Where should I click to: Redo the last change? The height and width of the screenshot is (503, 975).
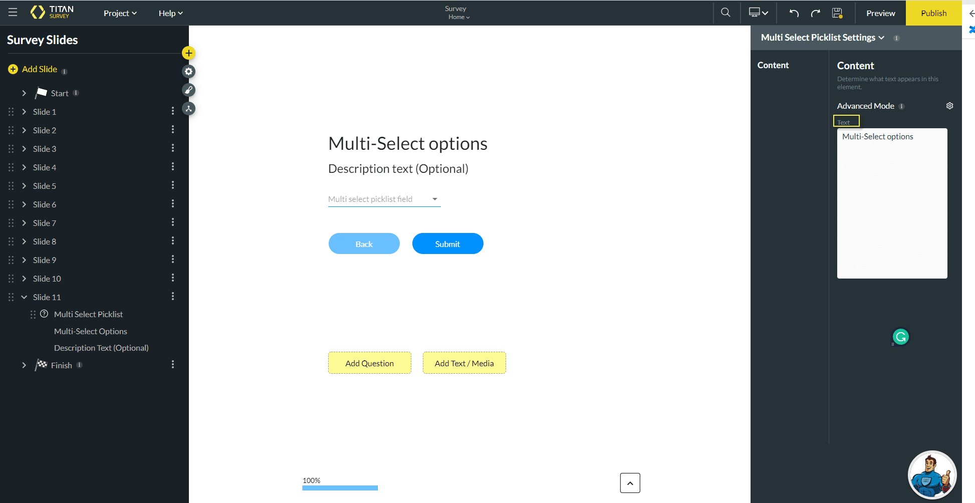(816, 13)
